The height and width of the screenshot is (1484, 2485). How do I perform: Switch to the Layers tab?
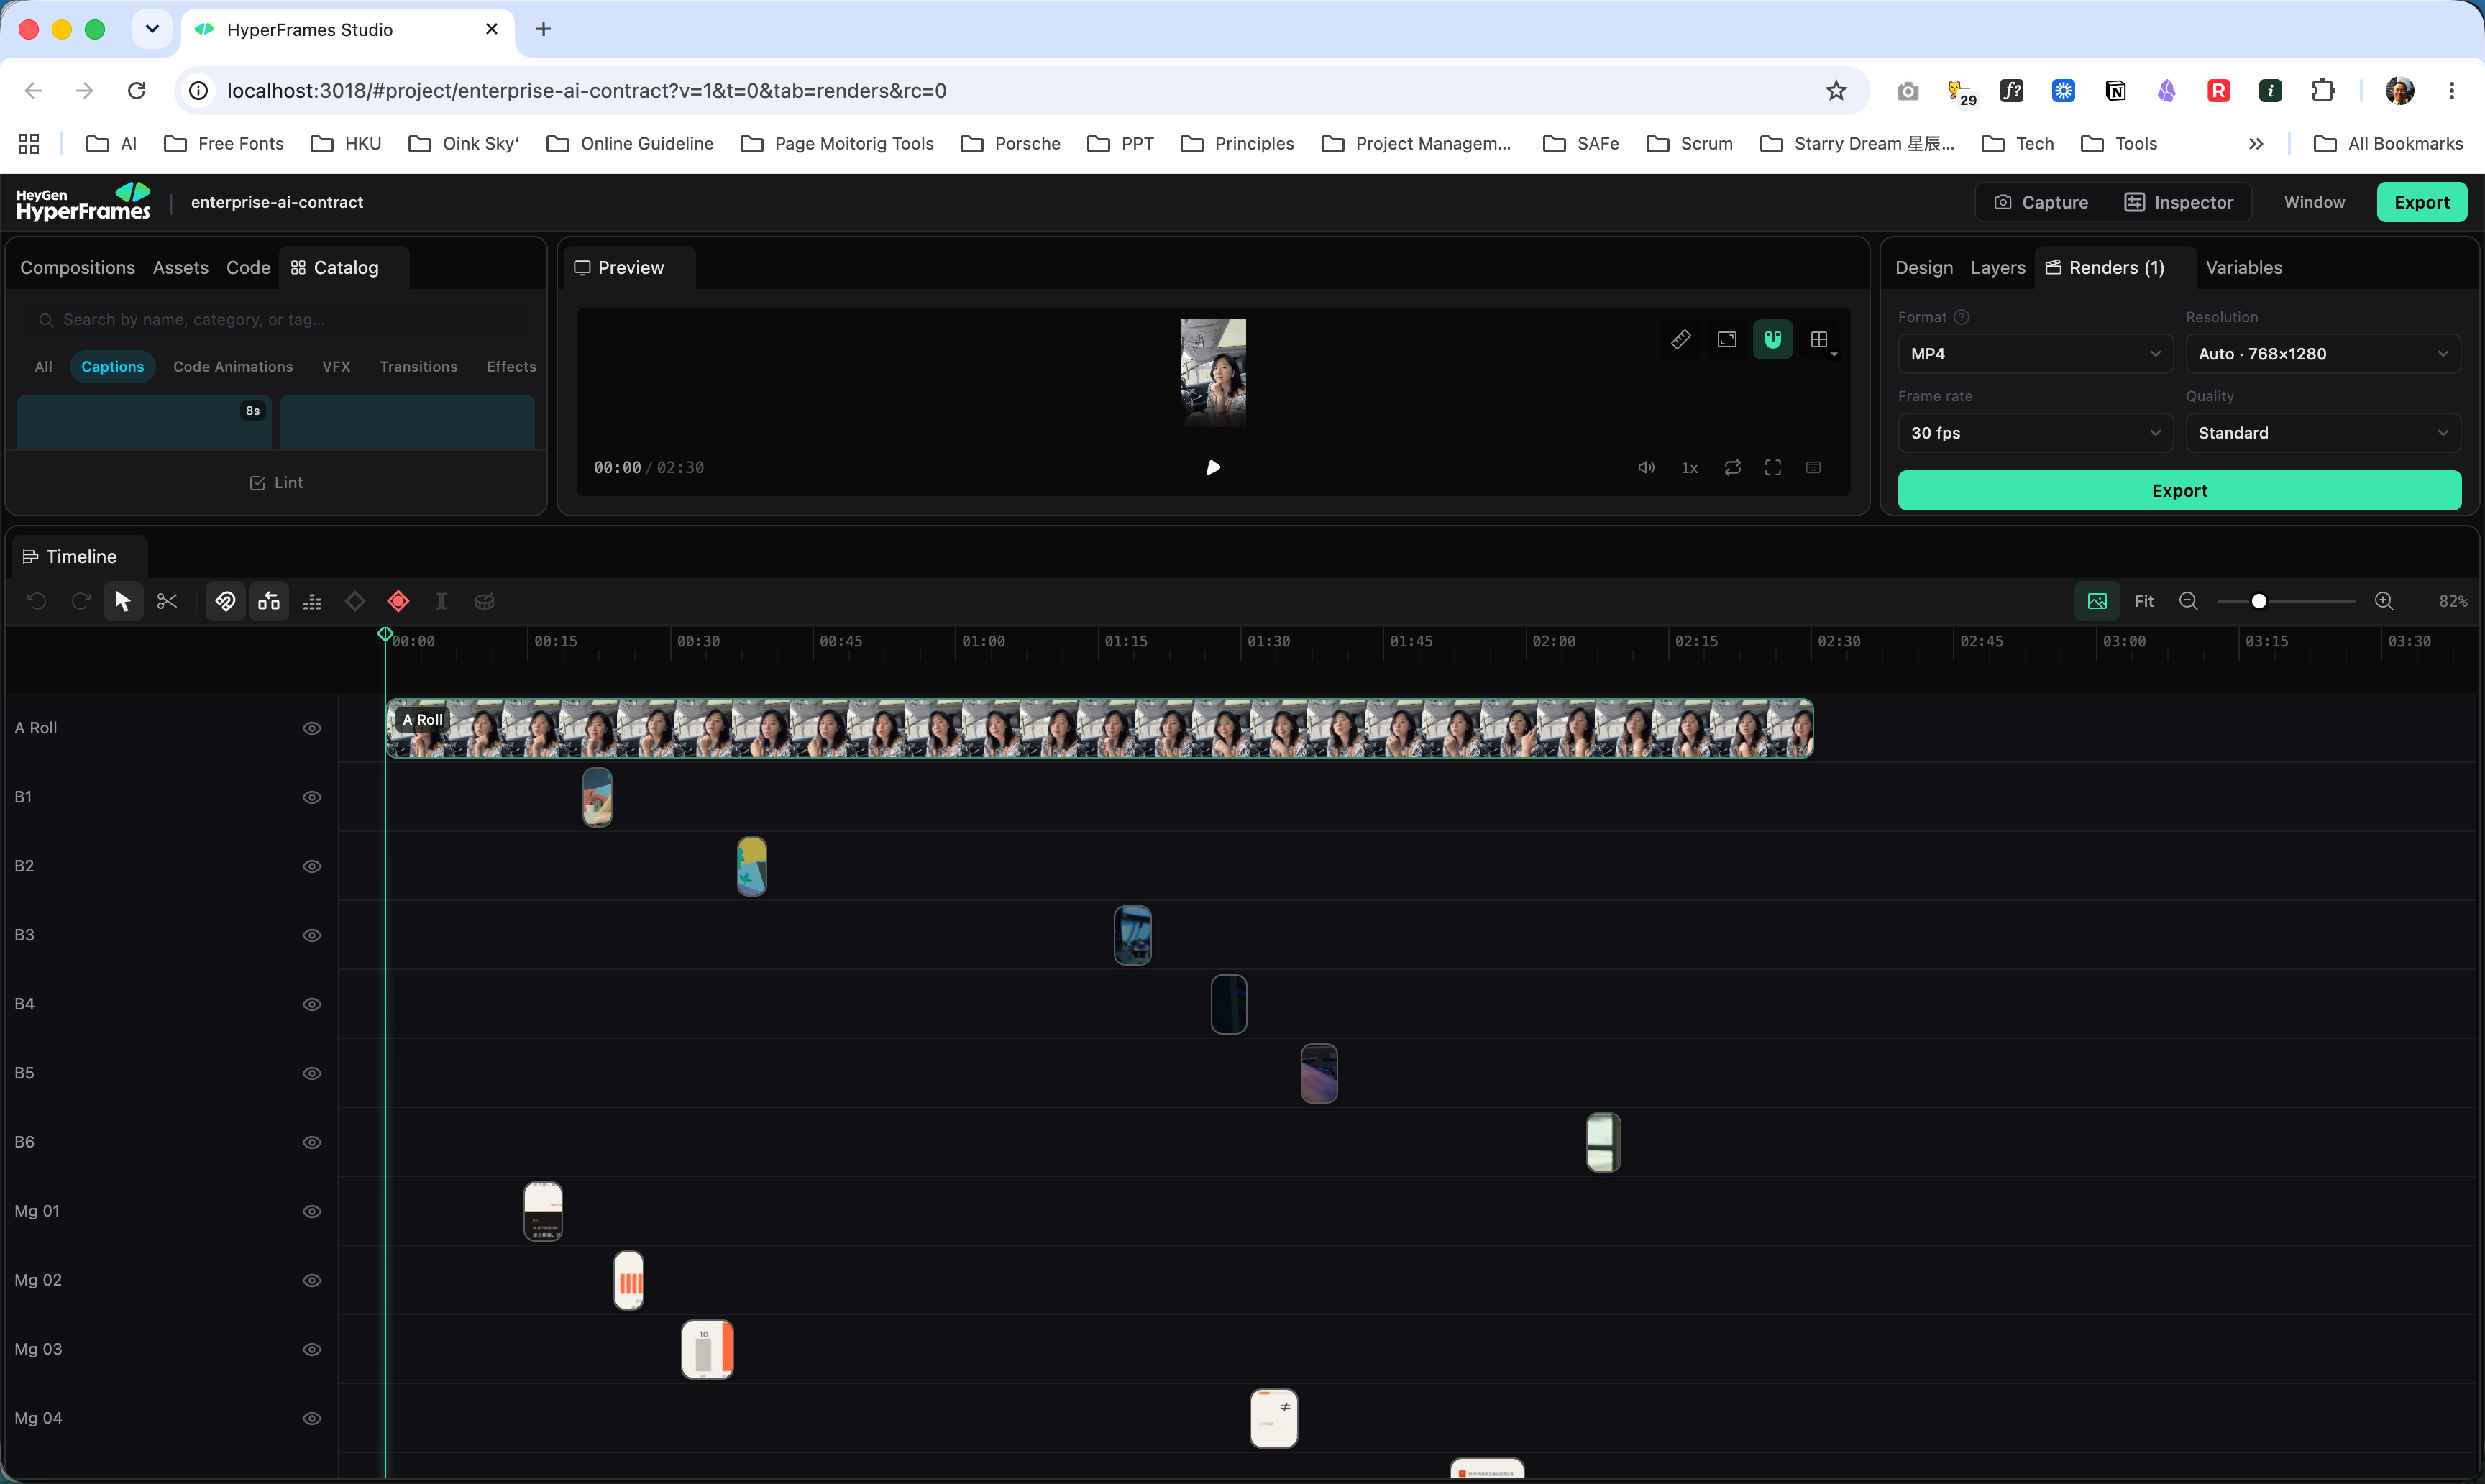(x=1997, y=267)
